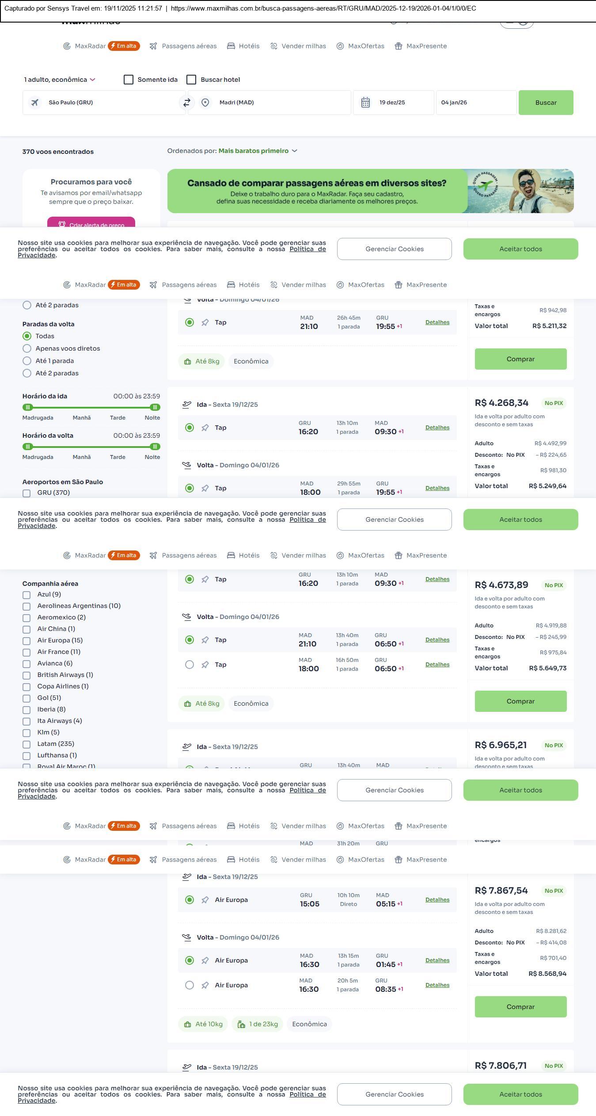The height and width of the screenshot is (1116, 596).
Task: Open the Hotéis menu item in top navigation
Action: tap(243, 46)
